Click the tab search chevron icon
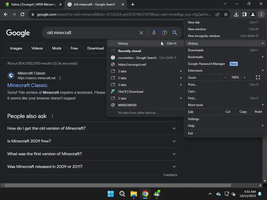This screenshot has width=267, height=200. click(225, 4)
